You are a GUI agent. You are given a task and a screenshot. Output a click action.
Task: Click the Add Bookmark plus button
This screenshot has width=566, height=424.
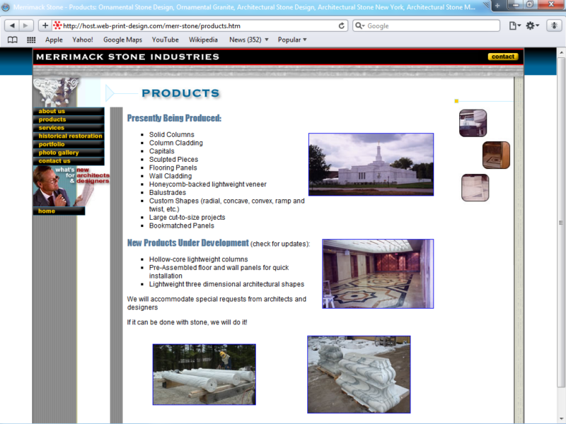tap(45, 25)
